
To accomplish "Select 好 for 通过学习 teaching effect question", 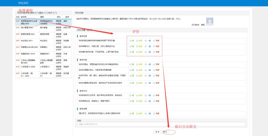I will (131, 113).
